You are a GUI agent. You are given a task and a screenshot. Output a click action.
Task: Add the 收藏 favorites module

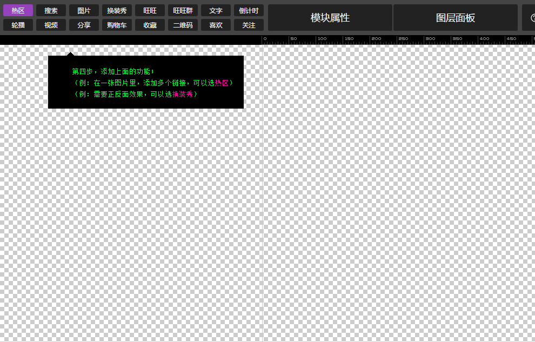pos(150,25)
